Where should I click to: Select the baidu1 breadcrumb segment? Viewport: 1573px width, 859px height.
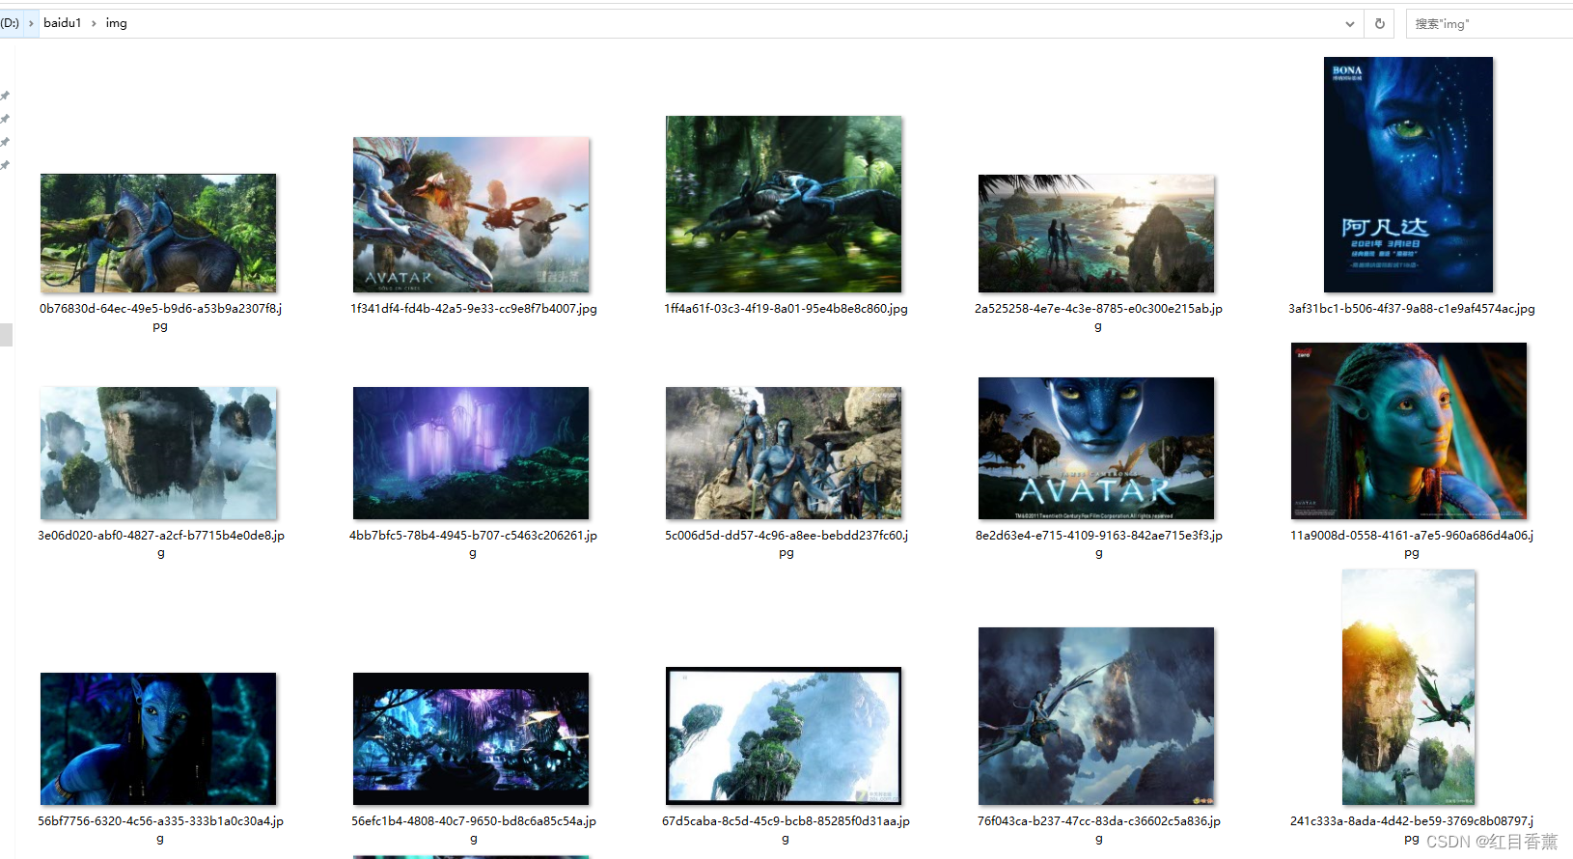(62, 22)
